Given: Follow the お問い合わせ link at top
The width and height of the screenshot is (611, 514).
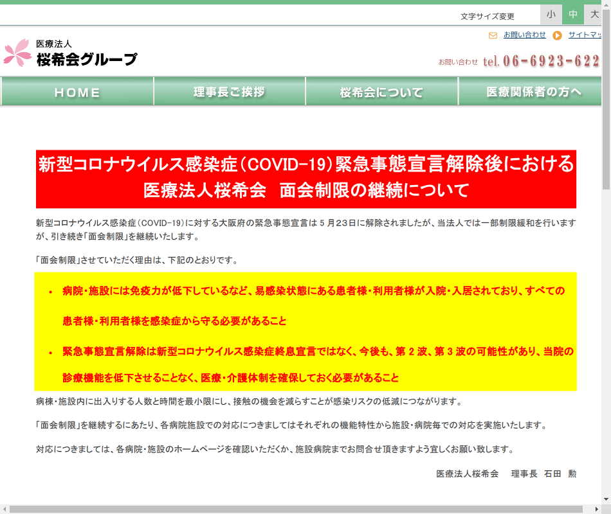Looking at the screenshot, I should point(524,35).
